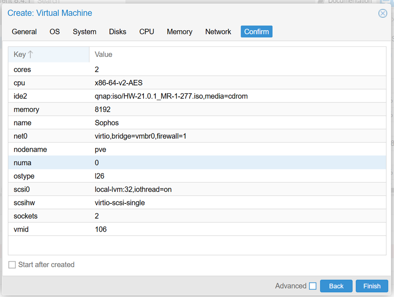Open the Network tab

pyautogui.click(x=218, y=31)
